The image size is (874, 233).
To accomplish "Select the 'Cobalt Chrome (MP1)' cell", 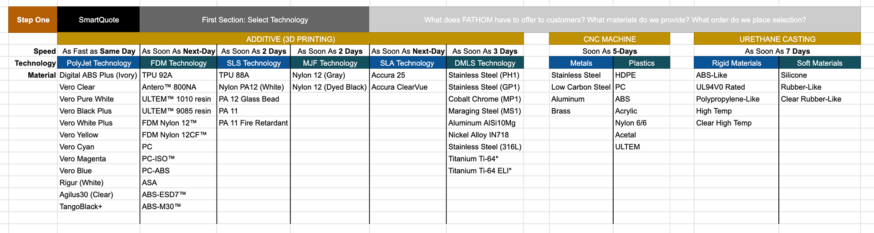I will point(485,99).
